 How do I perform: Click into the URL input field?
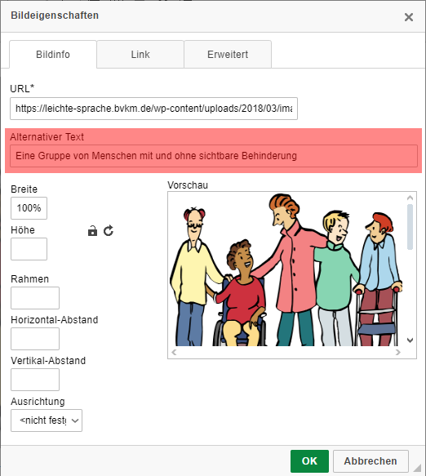point(153,109)
